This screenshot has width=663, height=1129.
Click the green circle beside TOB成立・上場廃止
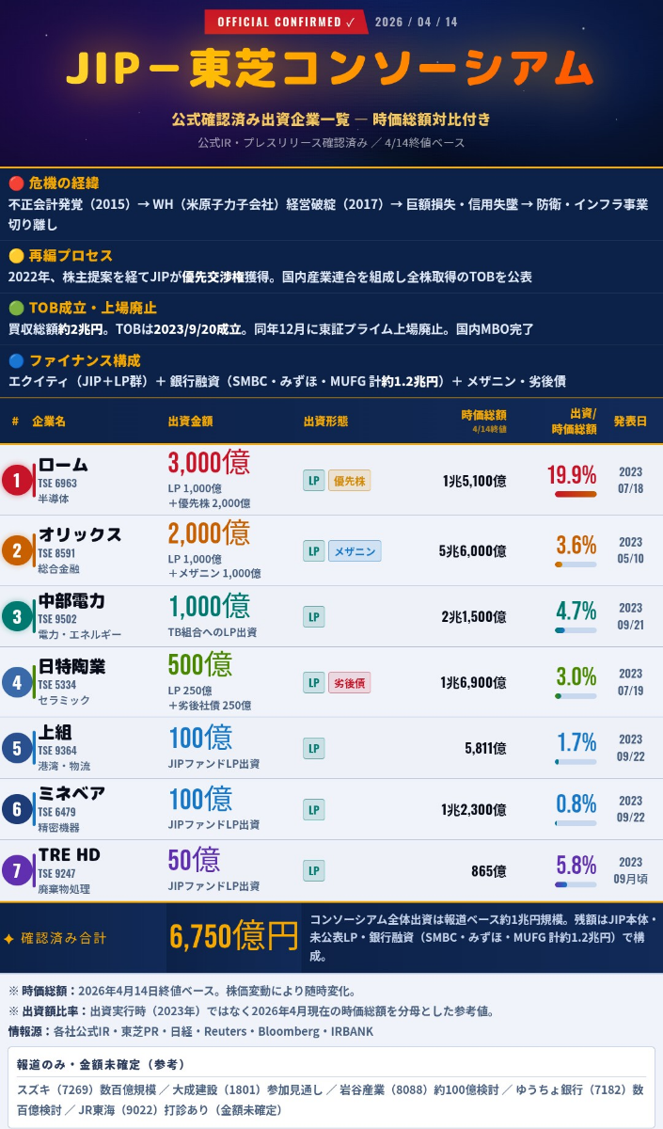[x=16, y=308]
